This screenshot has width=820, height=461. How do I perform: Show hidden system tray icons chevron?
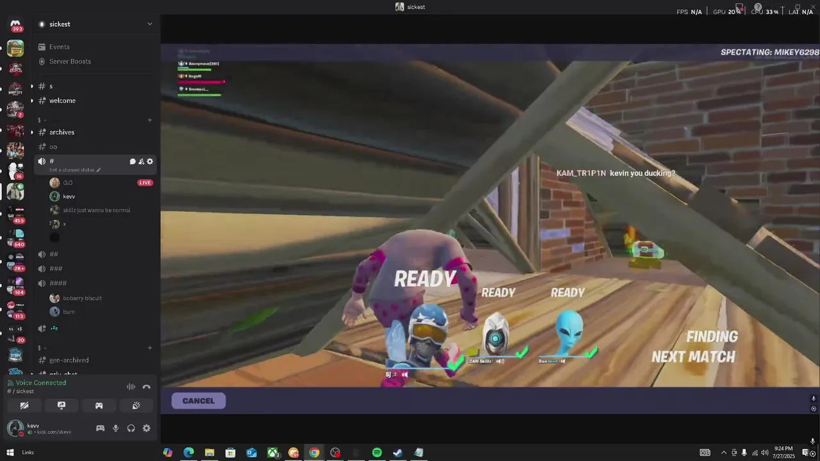(x=724, y=453)
